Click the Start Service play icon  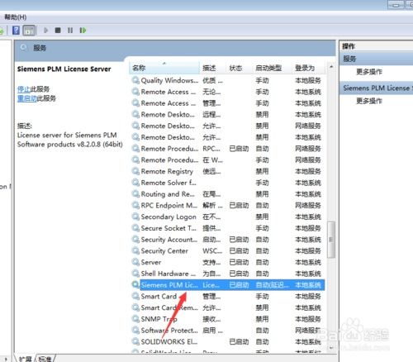[x=45, y=30]
